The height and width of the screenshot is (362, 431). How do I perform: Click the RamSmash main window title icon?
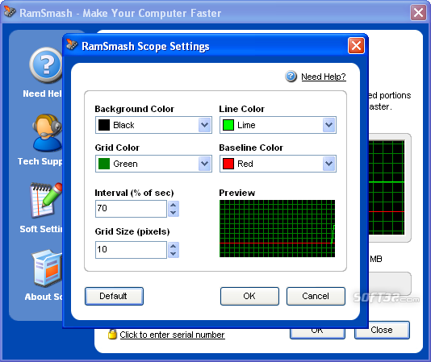coord(10,12)
